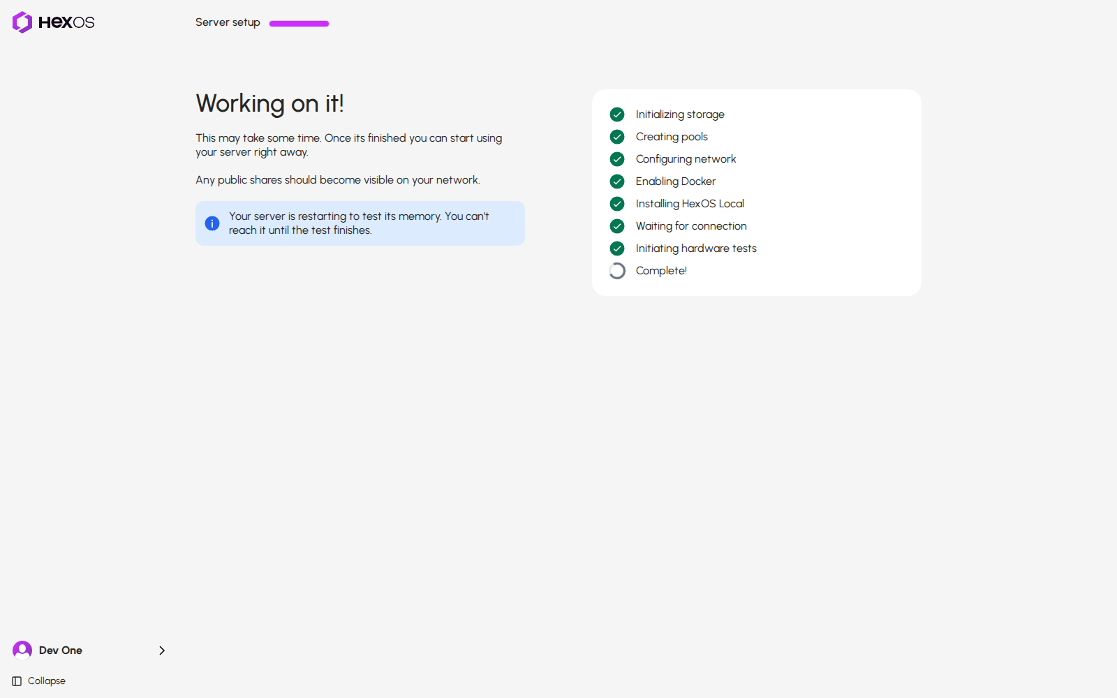Click the green check beside Initiating hardware tests
Viewport: 1117px width, 698px height.
click(617, 248)
